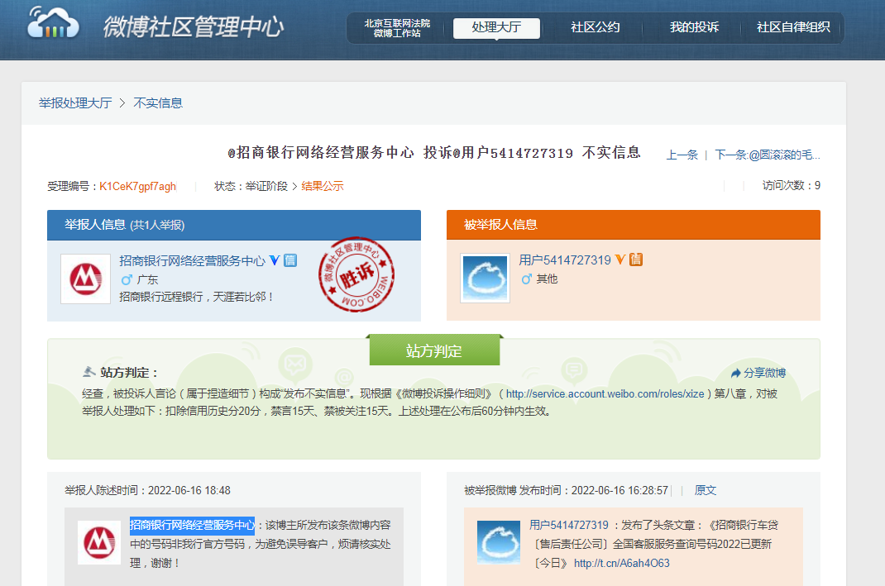
Task: Open service.account.weibo.com/roles/xize link
Action: pyautogui.click(x=605, y=393)
